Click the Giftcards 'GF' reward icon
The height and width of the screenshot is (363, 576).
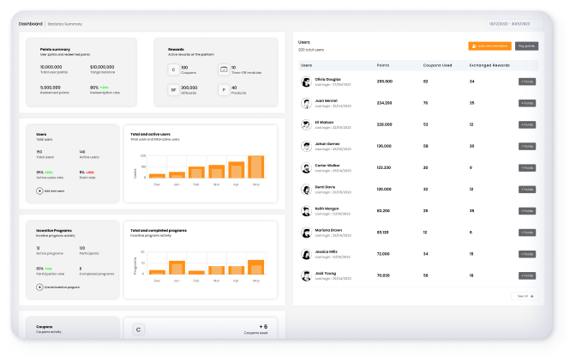(173, 89)
